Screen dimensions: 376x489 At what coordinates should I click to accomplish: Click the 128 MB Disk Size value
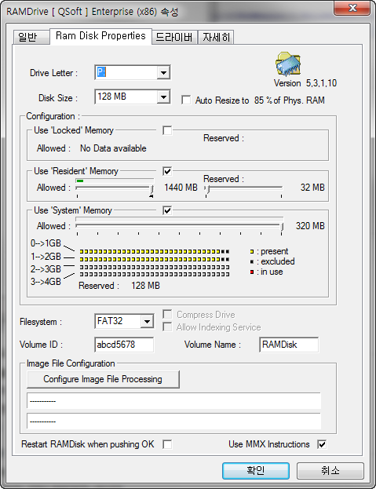111,97
